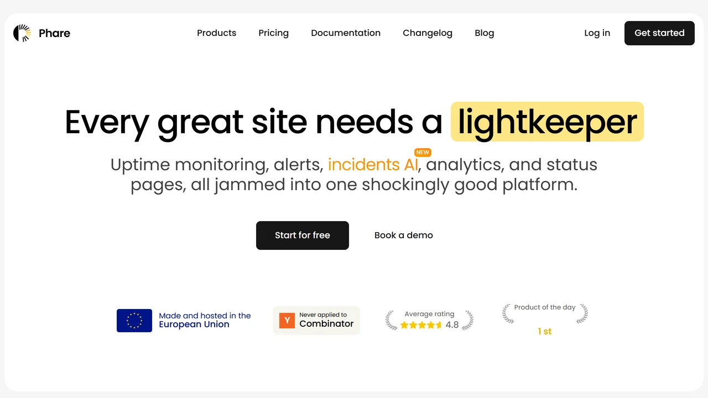Click the Start for free button
Screen dimensions: 708x398
point(303,235)
